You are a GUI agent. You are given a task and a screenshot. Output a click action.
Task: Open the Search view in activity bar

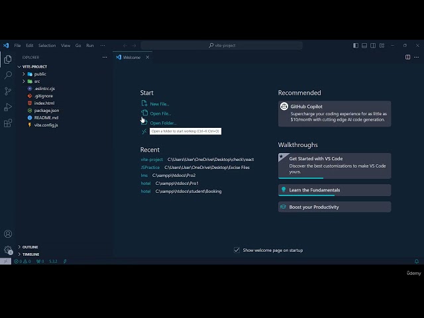tap(8, 75)
